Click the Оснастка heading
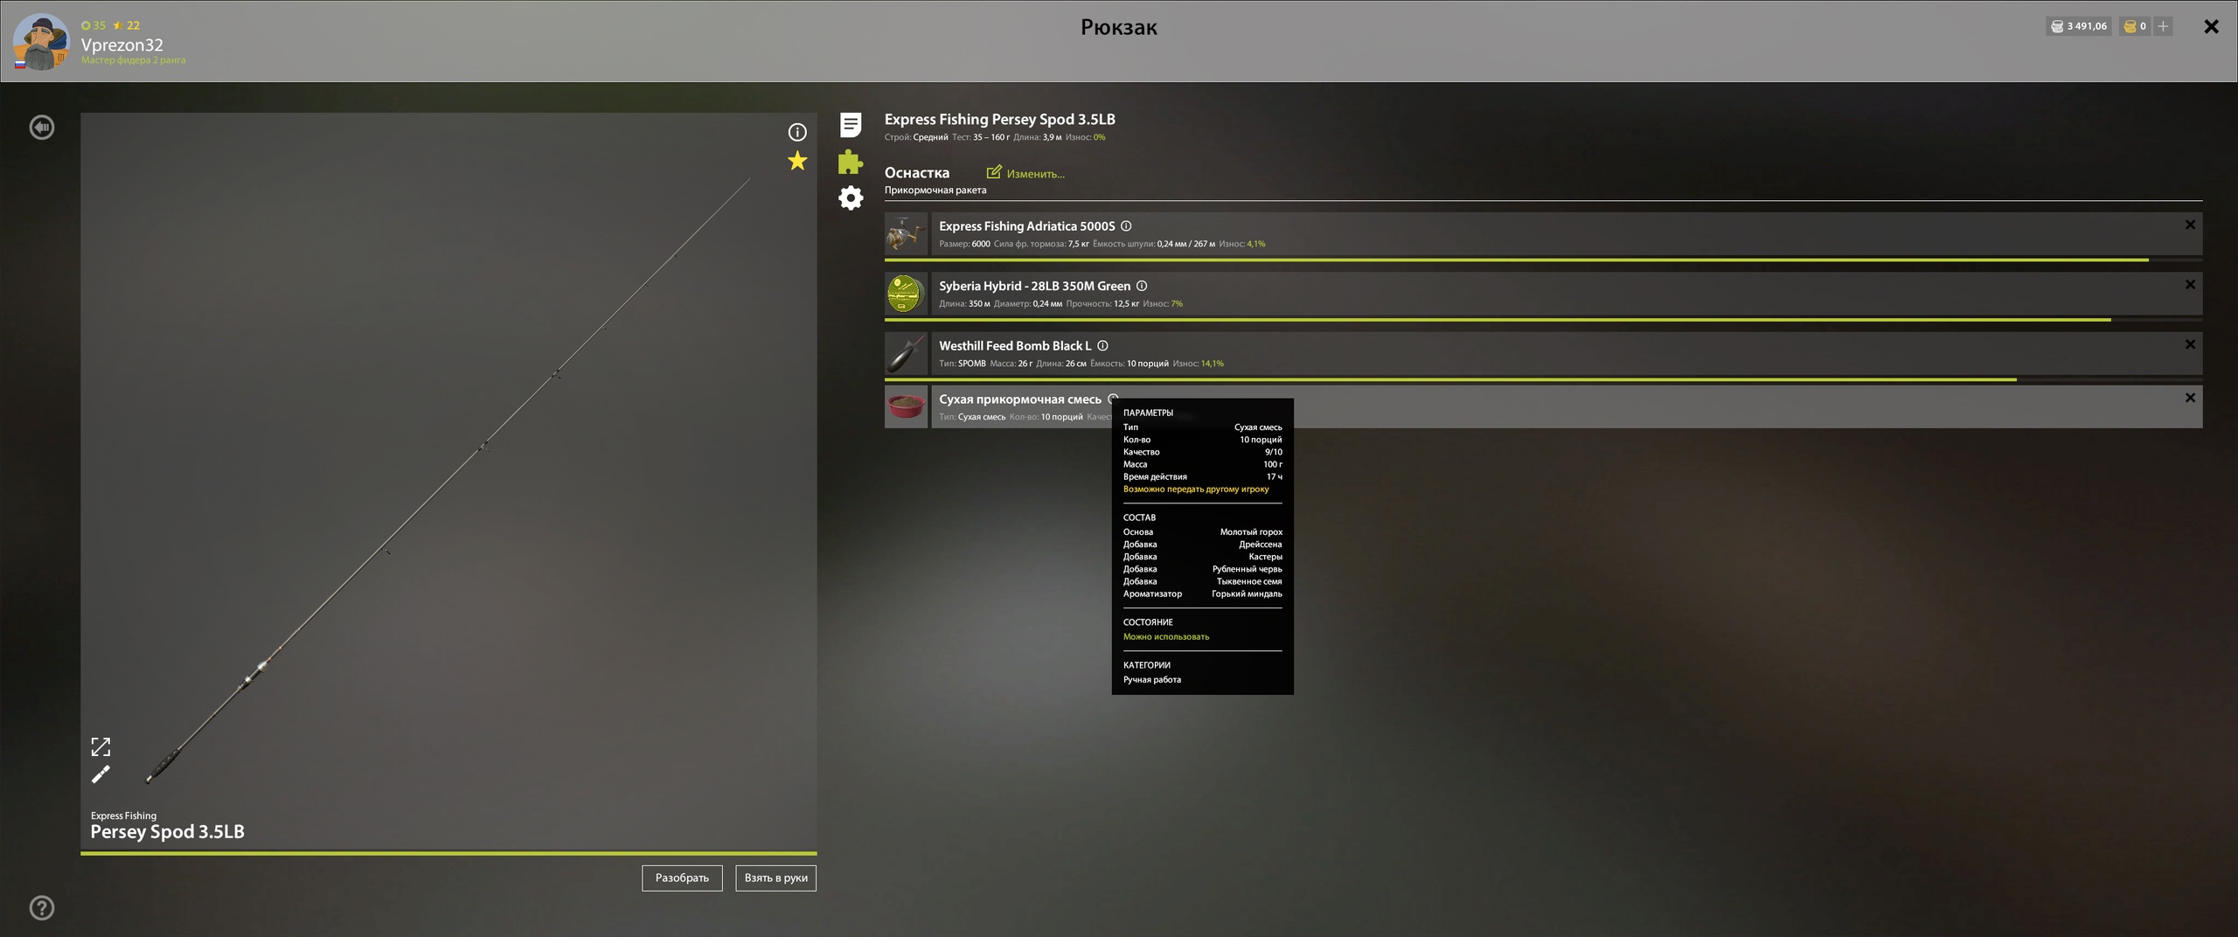Image resolution: width=2238 pixels, height=937 pixels. pos(916,173)
